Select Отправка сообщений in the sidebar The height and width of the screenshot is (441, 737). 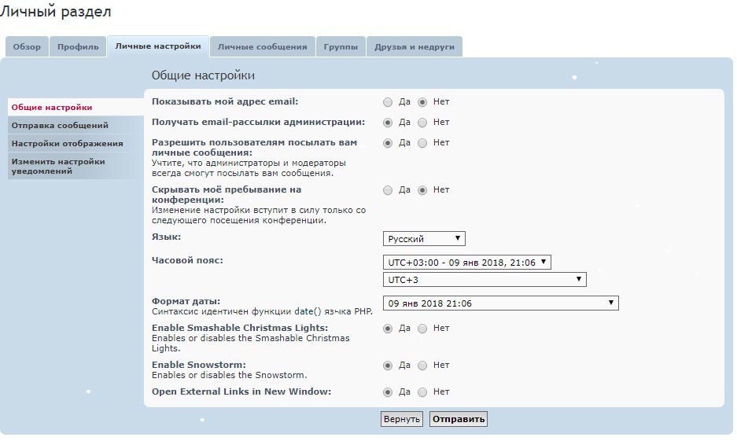coord(60,126)
